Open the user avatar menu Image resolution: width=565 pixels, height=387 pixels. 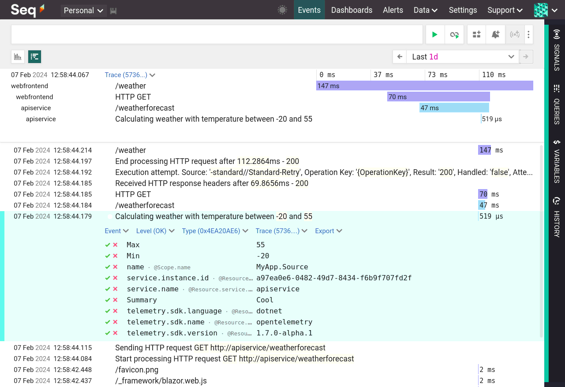click(546, 10)
